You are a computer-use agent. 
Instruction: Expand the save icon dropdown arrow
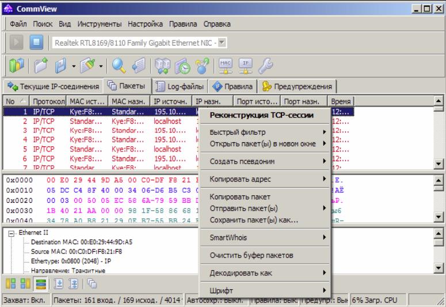click(x=74, y=66)
